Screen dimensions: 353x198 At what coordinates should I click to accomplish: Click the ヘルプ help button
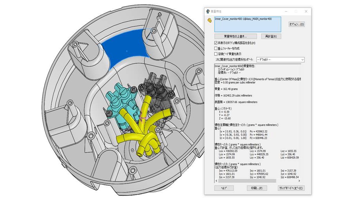tap(224, 188)
